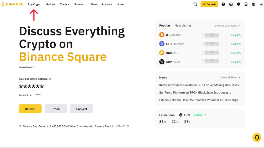Expand the Trade dropdown menu
The image size is (264, 148).
[64, 4]
